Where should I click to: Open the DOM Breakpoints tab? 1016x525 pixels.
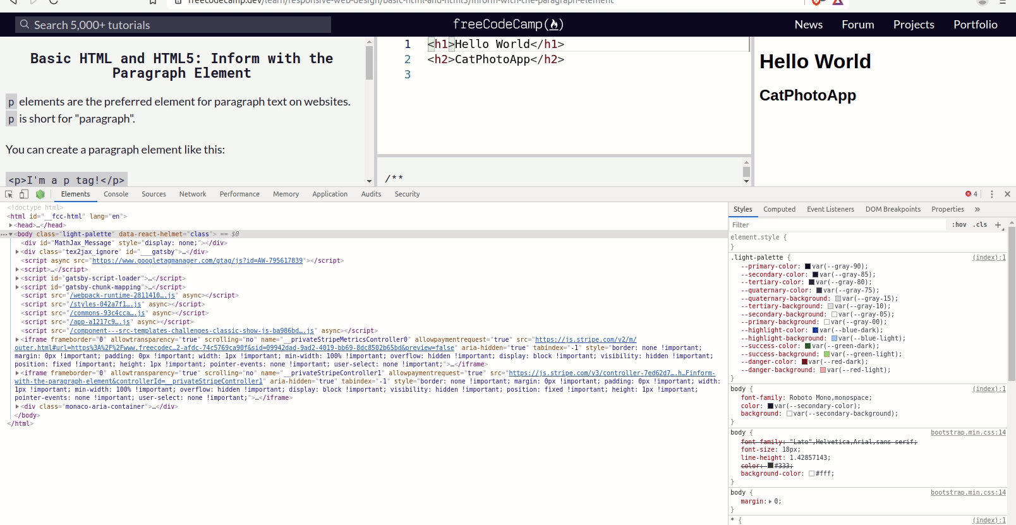pyautogui.click(x=893, y=209)
